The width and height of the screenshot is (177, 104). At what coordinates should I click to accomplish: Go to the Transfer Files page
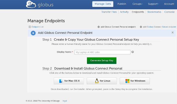click(x=109, y=12)
